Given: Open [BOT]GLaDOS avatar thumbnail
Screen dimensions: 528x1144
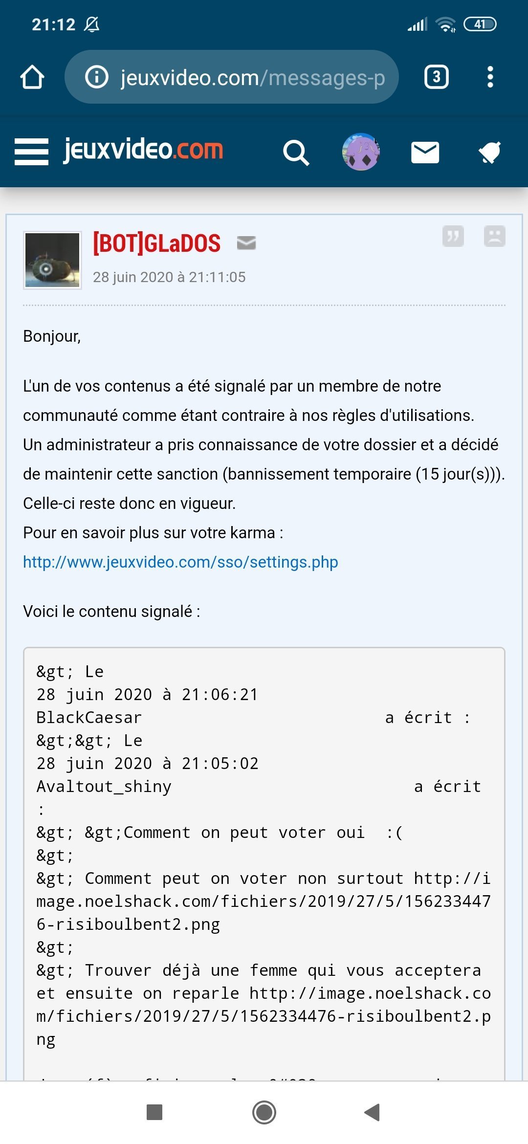Looking at the screenshot, I should [x=52, y=260].
